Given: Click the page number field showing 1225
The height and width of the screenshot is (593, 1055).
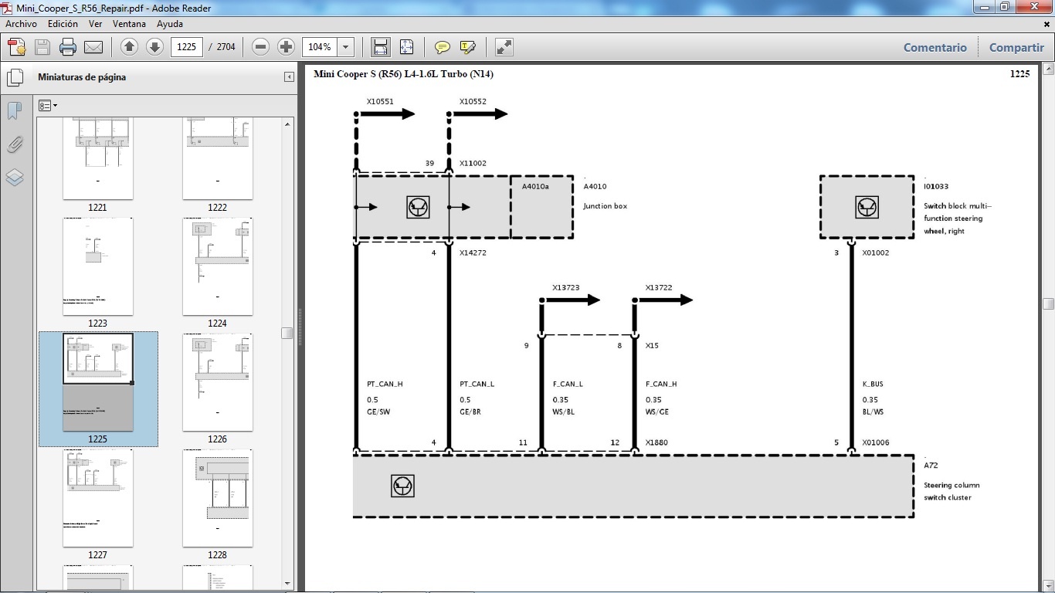Looking at the screenshot, I should click(x=186, y=47).
